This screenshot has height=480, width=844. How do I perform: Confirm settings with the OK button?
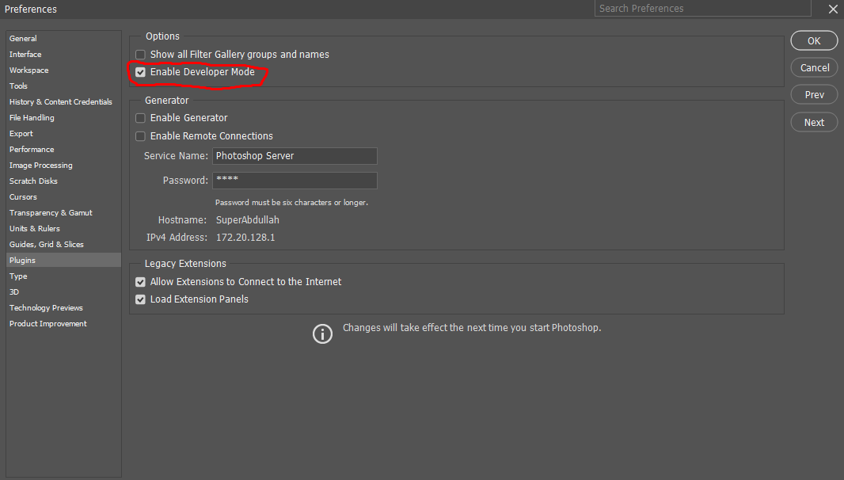pos(814,40)
